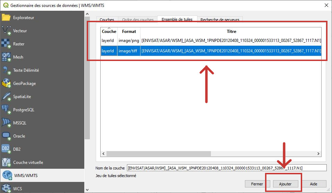Open the Oracle source icon
Image resolution: width=332 pixels, height=193 pixels.
(x=6, y=136)
